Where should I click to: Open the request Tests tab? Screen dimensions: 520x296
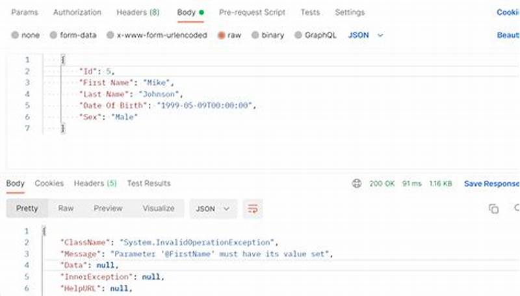[310, 12]
